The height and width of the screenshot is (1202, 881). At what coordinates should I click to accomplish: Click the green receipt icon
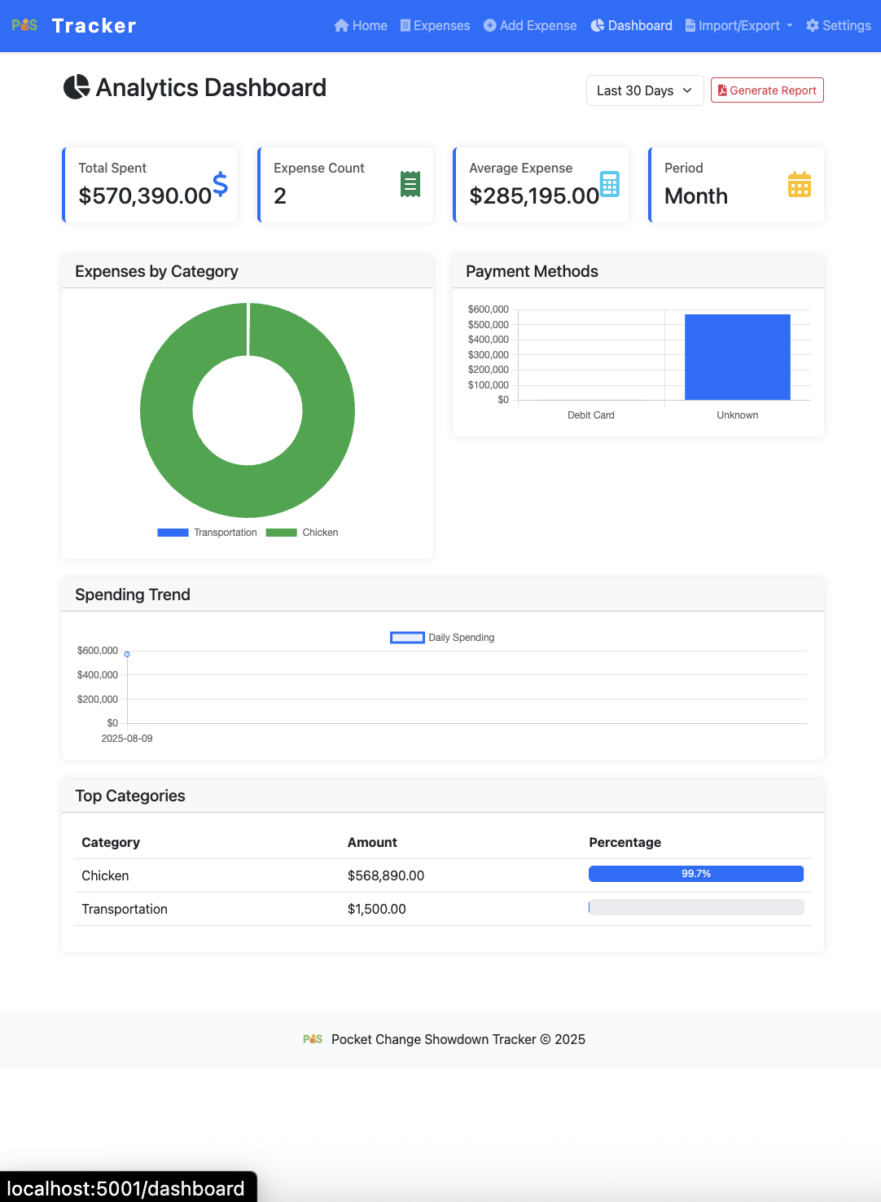tap(410, 185)
